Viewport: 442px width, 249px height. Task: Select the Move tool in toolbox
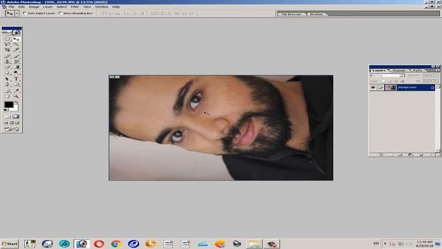[17, 39]
